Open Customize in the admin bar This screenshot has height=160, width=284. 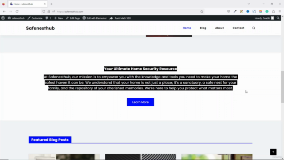35,18
